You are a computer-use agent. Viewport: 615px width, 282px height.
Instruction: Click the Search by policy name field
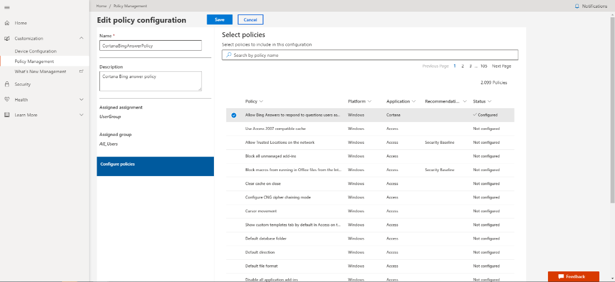coord(370,55)
